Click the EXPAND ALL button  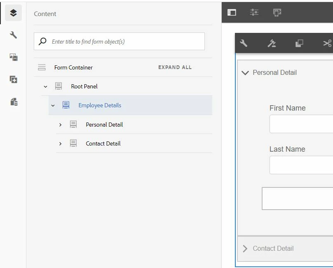[x=175, y=67]
